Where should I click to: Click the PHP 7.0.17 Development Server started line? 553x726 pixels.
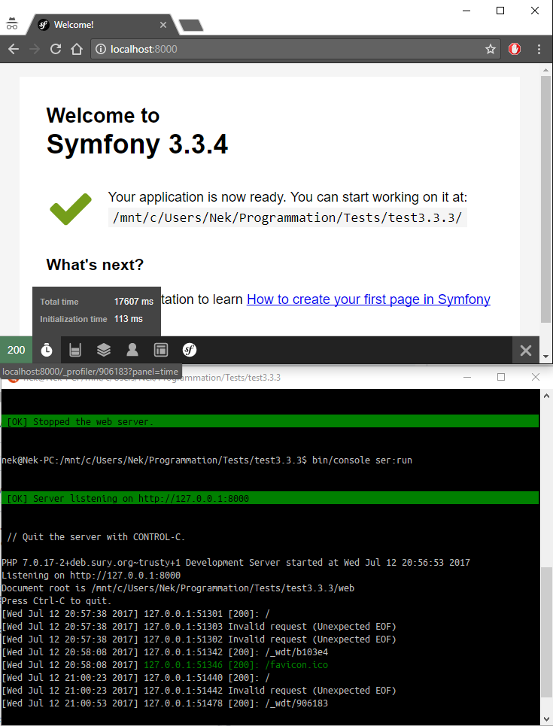235,563
